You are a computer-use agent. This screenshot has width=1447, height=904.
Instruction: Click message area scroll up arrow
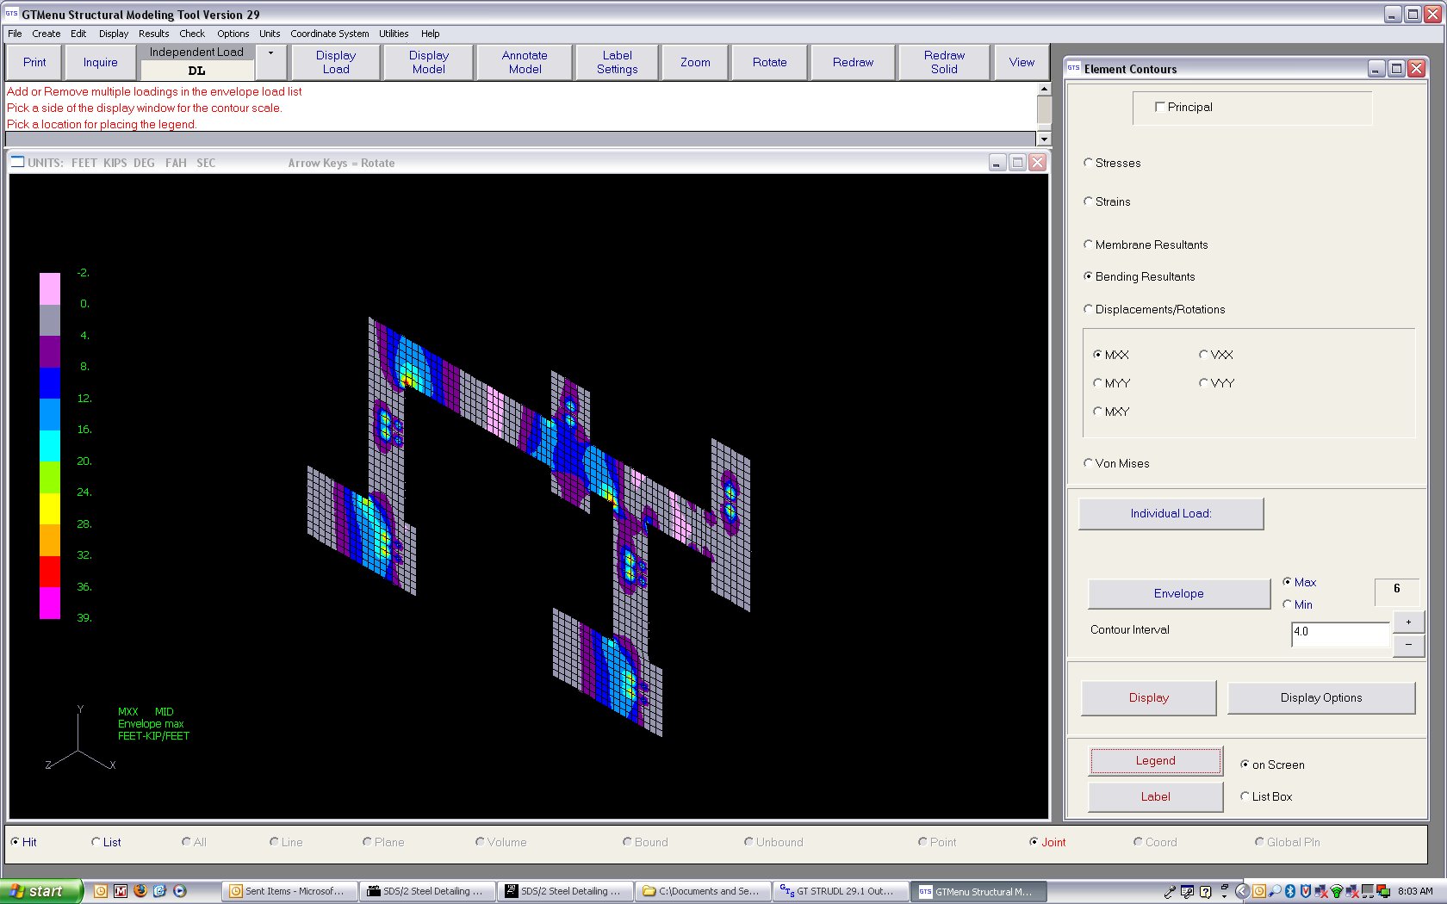(1044, 89)
